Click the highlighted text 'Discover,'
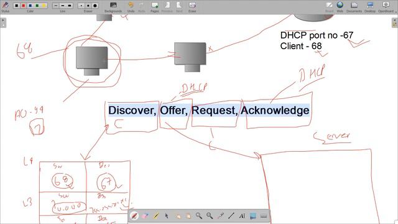This screenshot has height=224, width=398. coord(132,111)
